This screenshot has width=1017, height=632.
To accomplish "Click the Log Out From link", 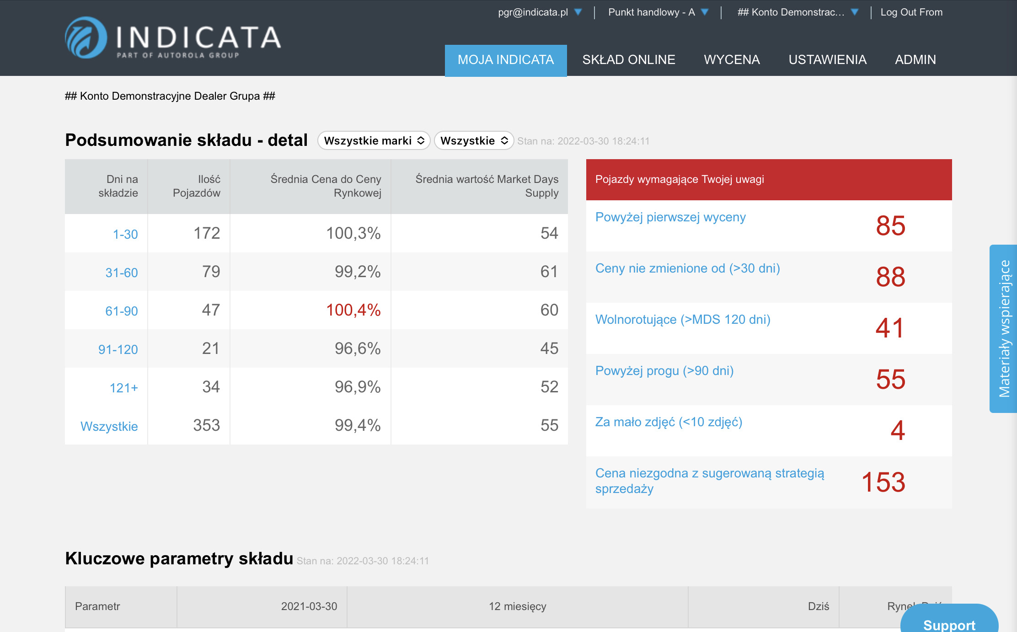I will click(x=911, y=12).
